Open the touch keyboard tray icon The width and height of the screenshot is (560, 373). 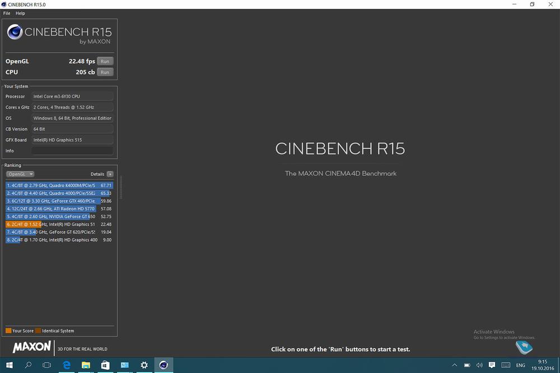[505, 365]
